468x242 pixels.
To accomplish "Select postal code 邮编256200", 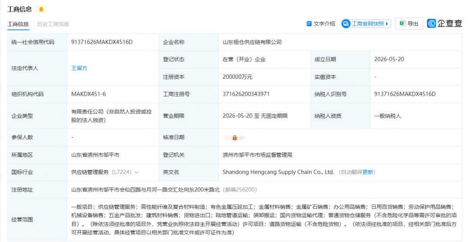I will [240, 190].
